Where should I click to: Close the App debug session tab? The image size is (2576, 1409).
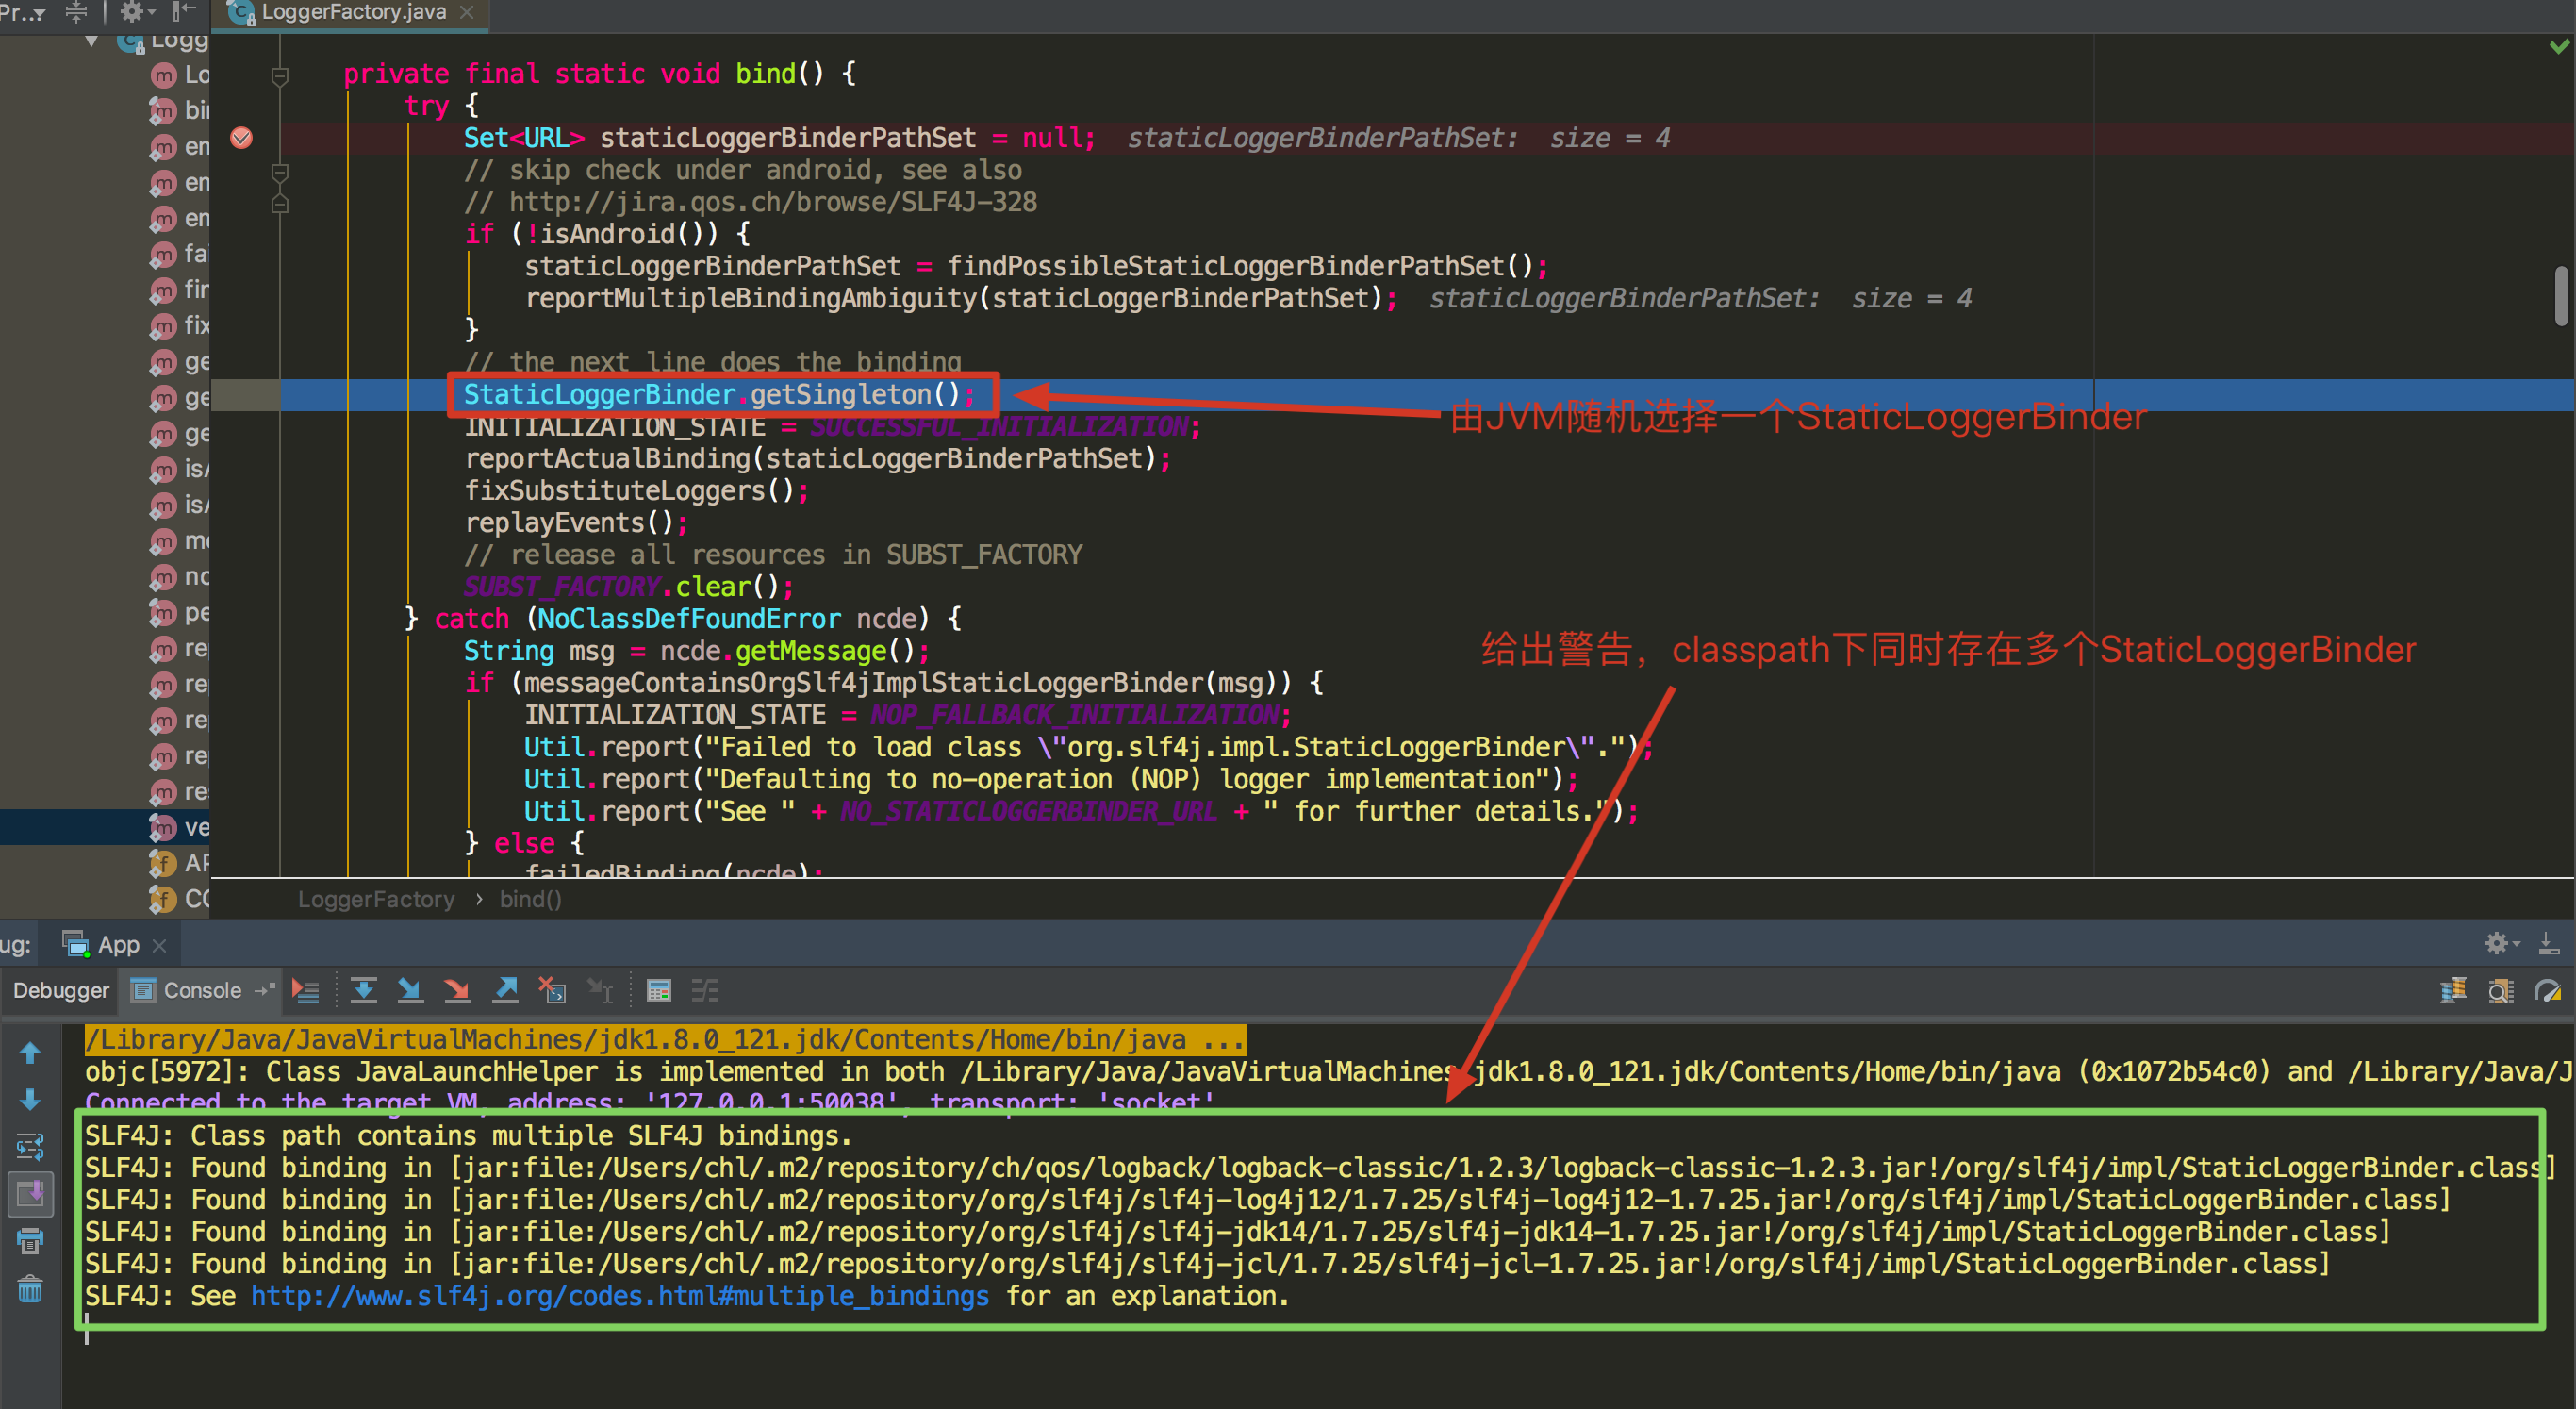tap(159, 945)
